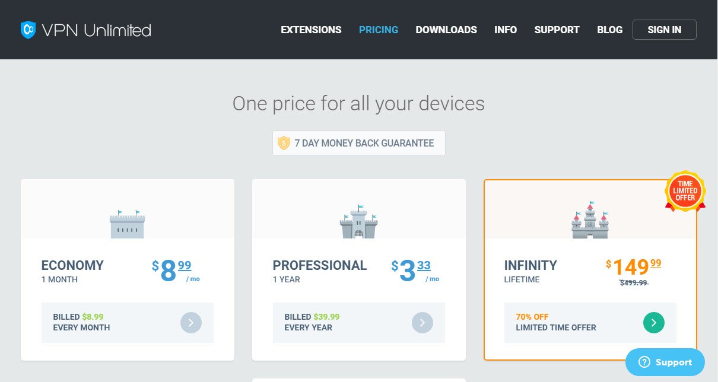Image resolution: width=718 pixels, height=382 pixels.
Task: Click the Time Limited Offer badge
Action: tap(685, 192)
